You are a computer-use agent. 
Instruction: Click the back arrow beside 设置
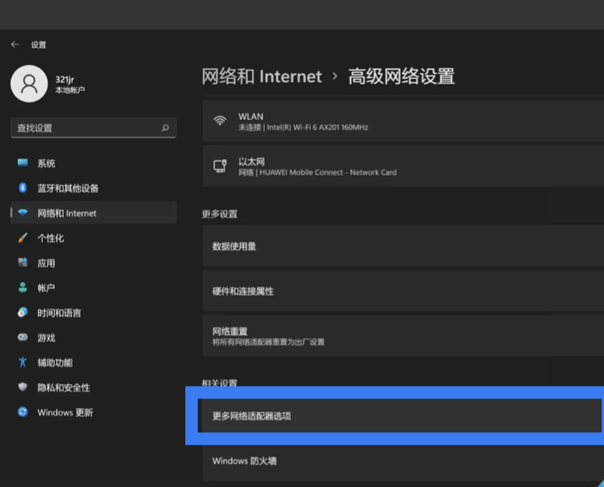point(15,44)
